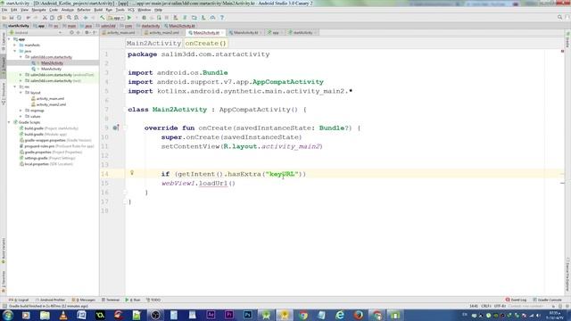Open the Chrome icon in Windows taskbar
This screenshot has width=571, height=321.
[x=303, y=315]
